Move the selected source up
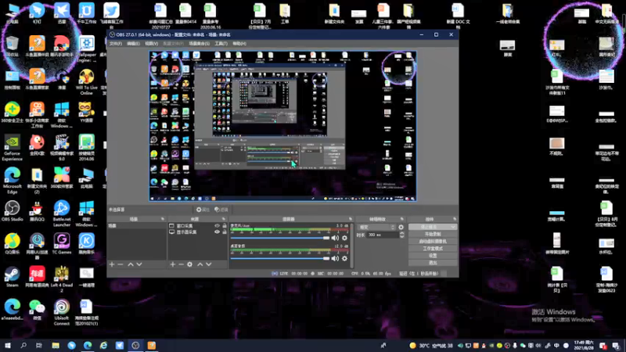This screenshot has height=352, width=626. point(200,264)
